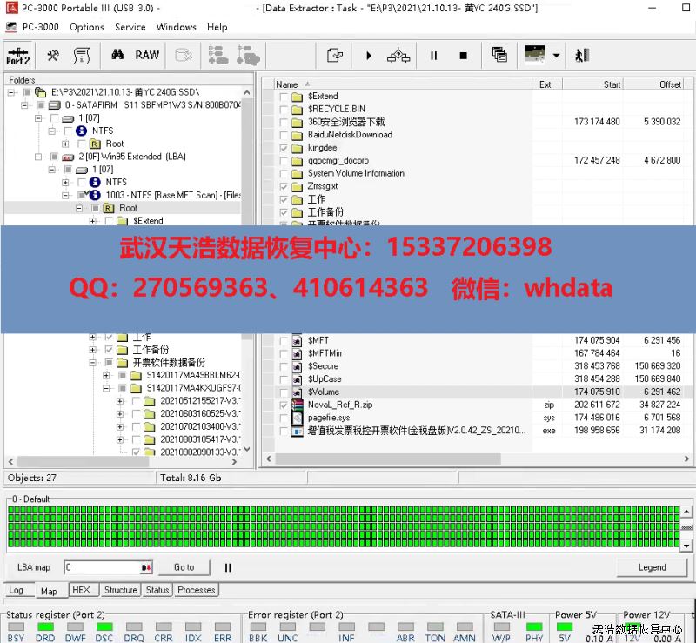Click the Go to button
Viewport: 696px width, 643px height.
click(x=184, y=567)
